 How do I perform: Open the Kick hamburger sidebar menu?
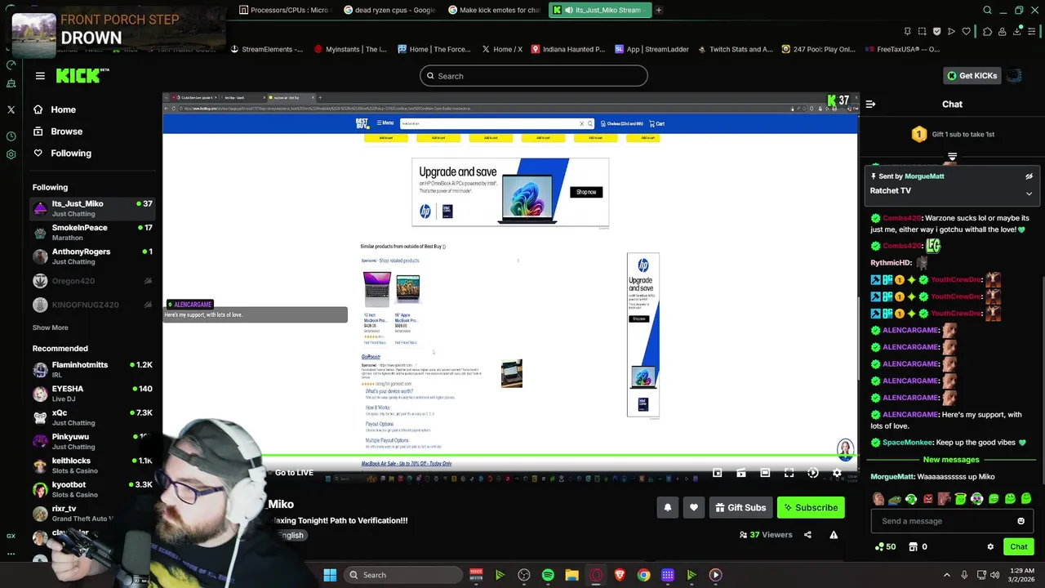pos(40,76)
